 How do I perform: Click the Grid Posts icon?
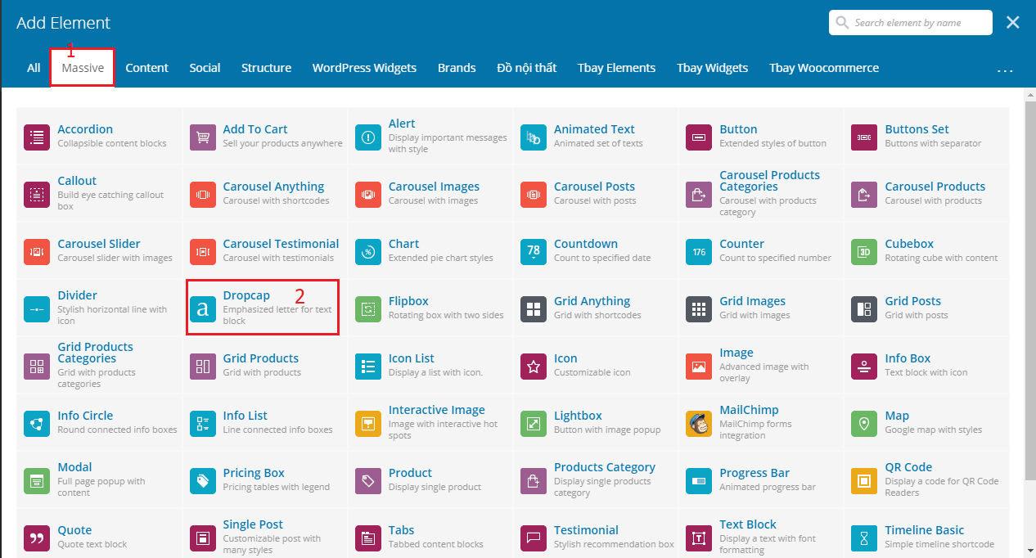tap(864, 308)
